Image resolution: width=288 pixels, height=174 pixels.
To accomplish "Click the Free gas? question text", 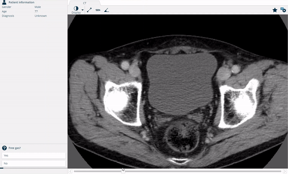I will coord(15,148).
